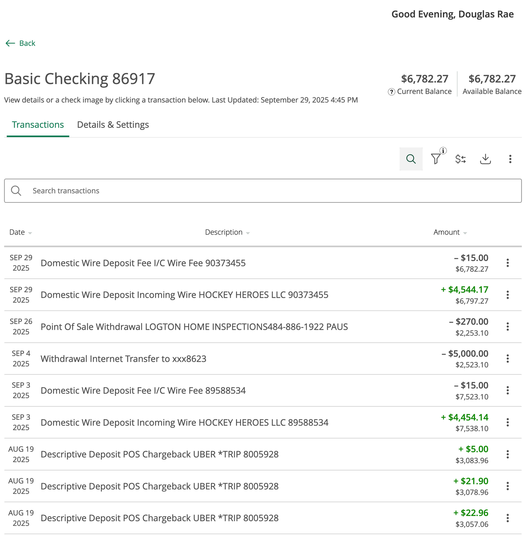Open options for $4,544.17 incoming wire
Viewport: 527px width, 536px height.
(x=507, y=295)
